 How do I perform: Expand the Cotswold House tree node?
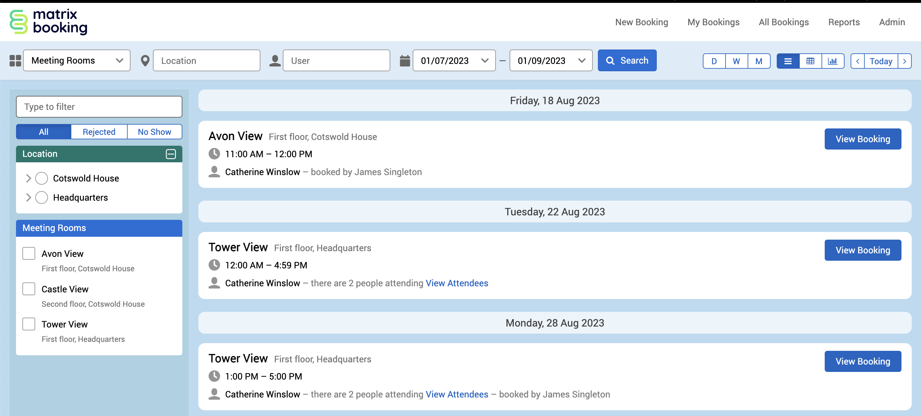click(28, 178)
